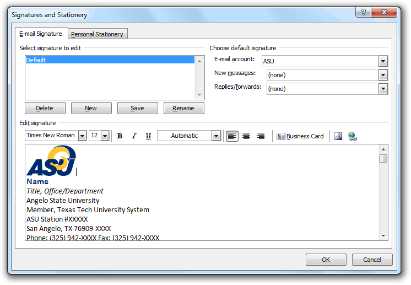
Task: Click the ASU logo image in signature
Action: point(51,160)
